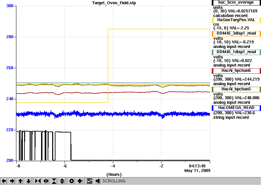This screenshot has width=261, height=185.
Task: Click the SCROLLING status label
Action: (x=114, y=181)
